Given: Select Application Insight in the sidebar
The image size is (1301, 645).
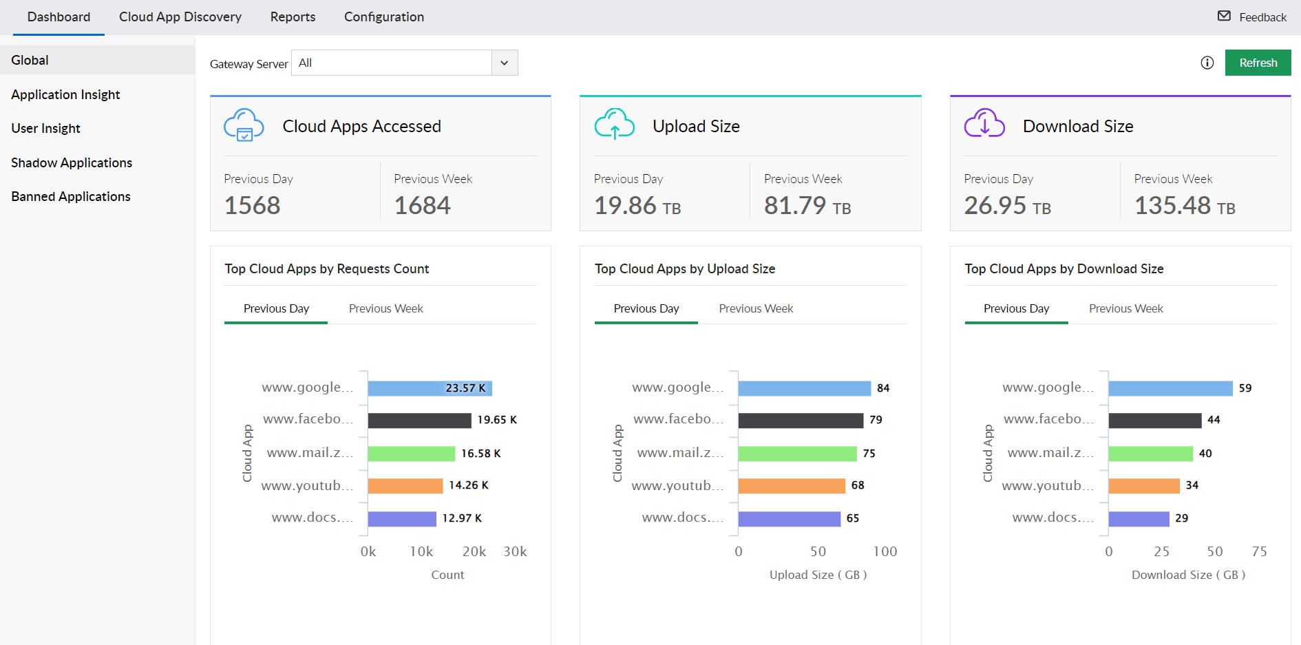Looking at the screenshot, I should (x=65, y=94).
